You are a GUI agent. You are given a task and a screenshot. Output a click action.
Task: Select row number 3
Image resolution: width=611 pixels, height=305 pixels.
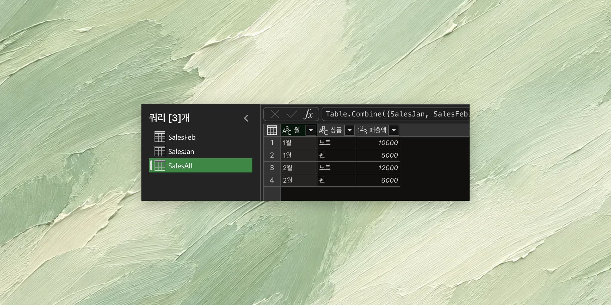(272, 168)
